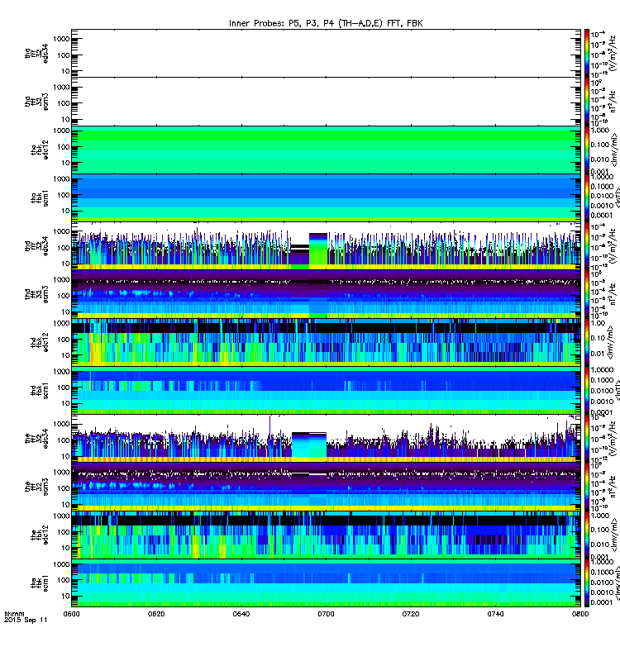
Task: Click the plot title 'Inner Probes: P5, P3, P4'
Action: [284, 23]
